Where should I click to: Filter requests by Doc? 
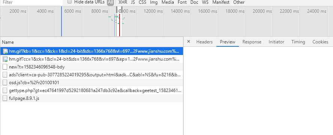tap(194, 2)
